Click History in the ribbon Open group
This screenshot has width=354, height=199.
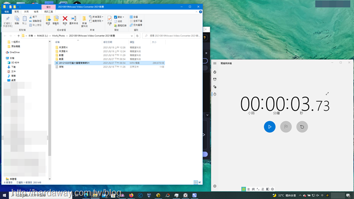tap(120, 25)
